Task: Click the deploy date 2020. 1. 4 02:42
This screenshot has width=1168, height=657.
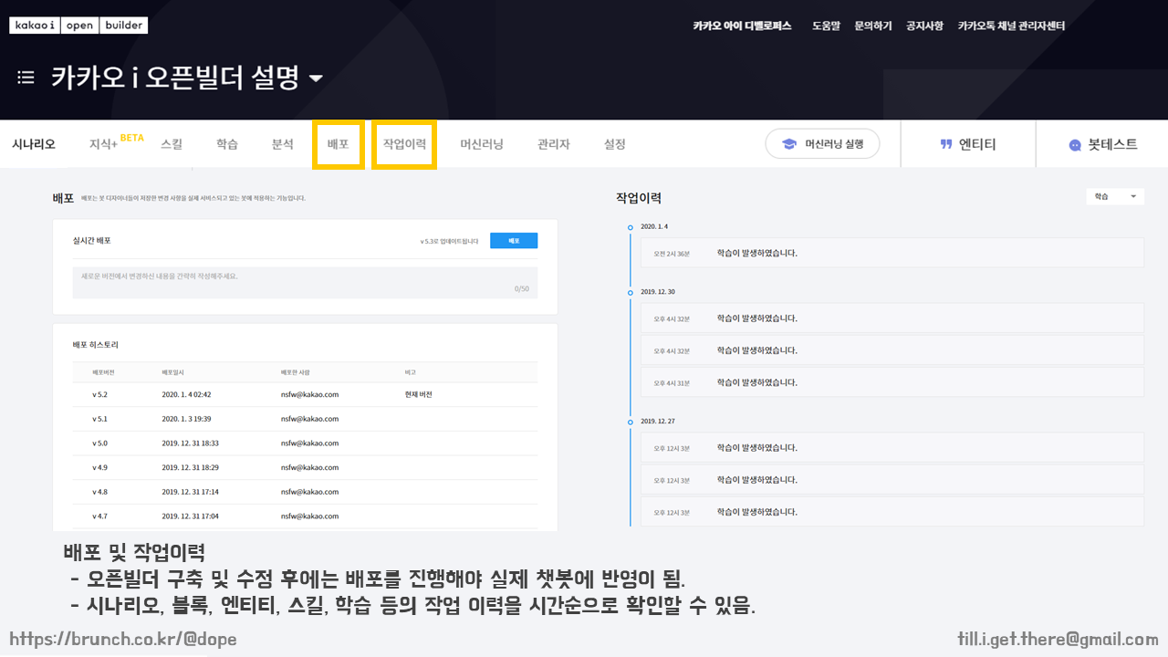Action: (x=186, y=394)
